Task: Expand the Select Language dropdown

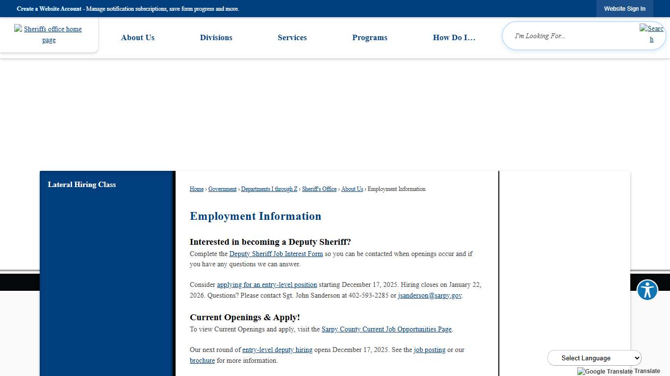Action: 594,358
